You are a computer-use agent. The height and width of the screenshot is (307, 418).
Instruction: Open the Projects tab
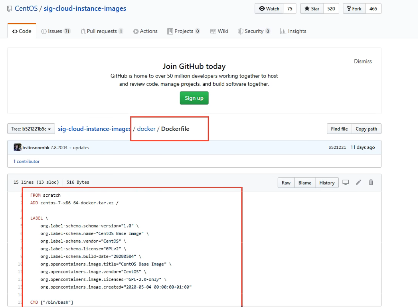tap(183, 31)
